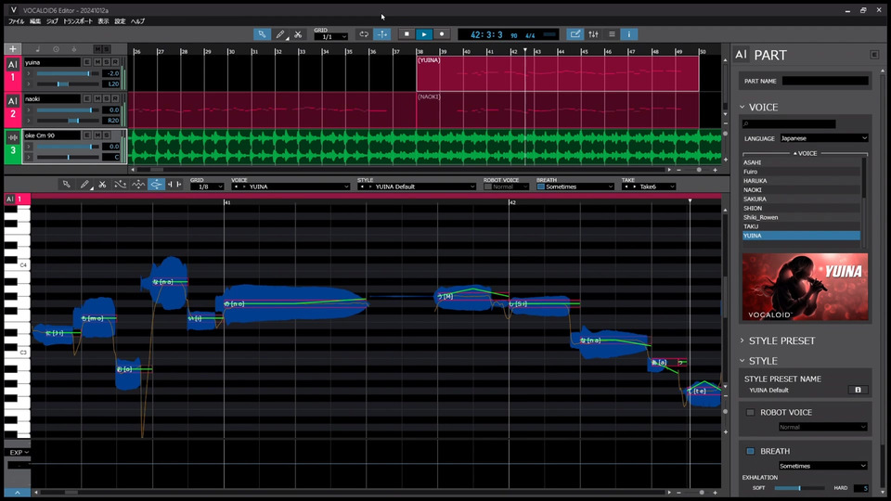Select the arrow pointer tool in top toolbar
891x501 pixels.
(x=262, y=34)
